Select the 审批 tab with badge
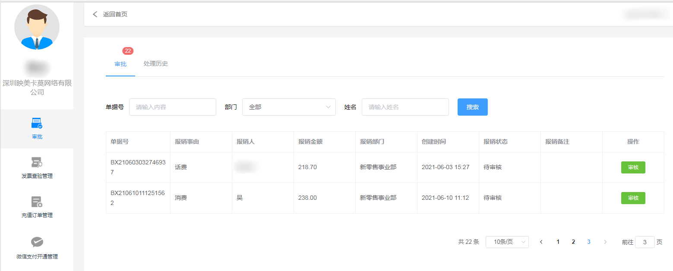Screen dimensions: 673x271 click(120, 64)
